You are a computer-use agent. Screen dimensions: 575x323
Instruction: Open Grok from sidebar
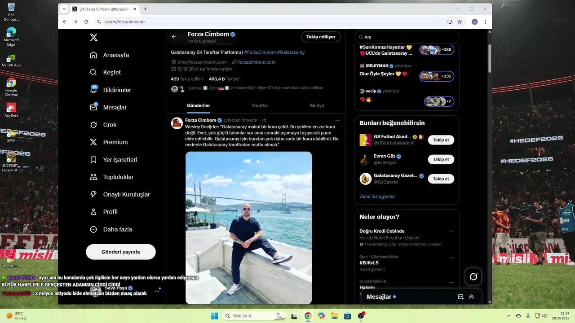[103, 125]
